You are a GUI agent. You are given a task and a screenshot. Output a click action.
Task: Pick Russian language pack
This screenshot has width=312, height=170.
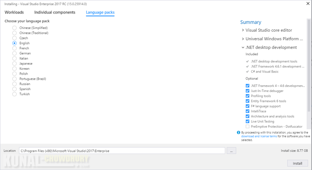tap(14, 84)
